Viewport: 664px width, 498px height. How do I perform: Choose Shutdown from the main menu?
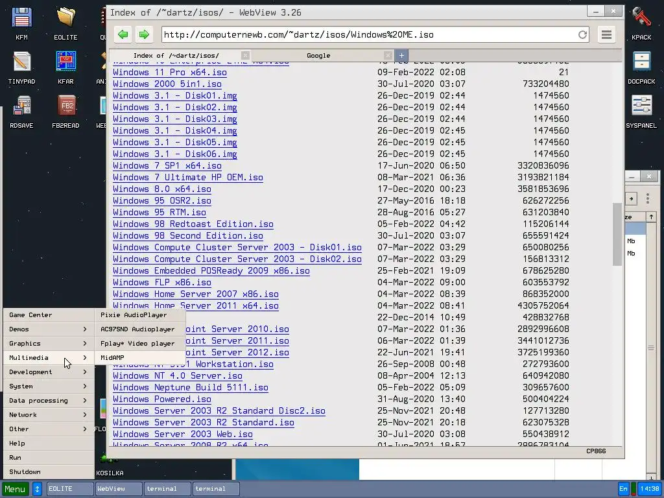coord(48,472)
